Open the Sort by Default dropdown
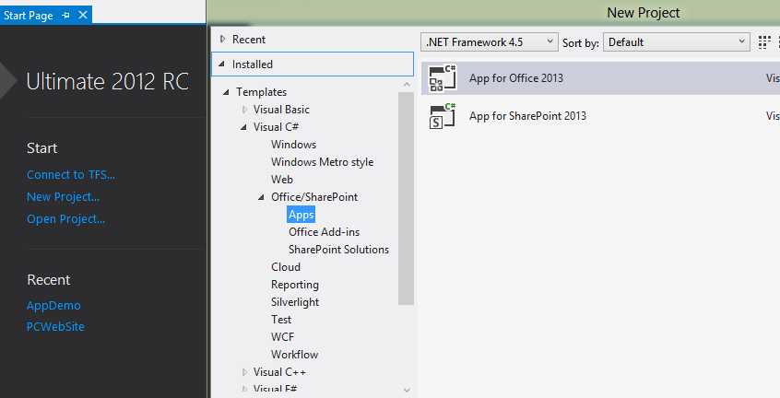 677,42
